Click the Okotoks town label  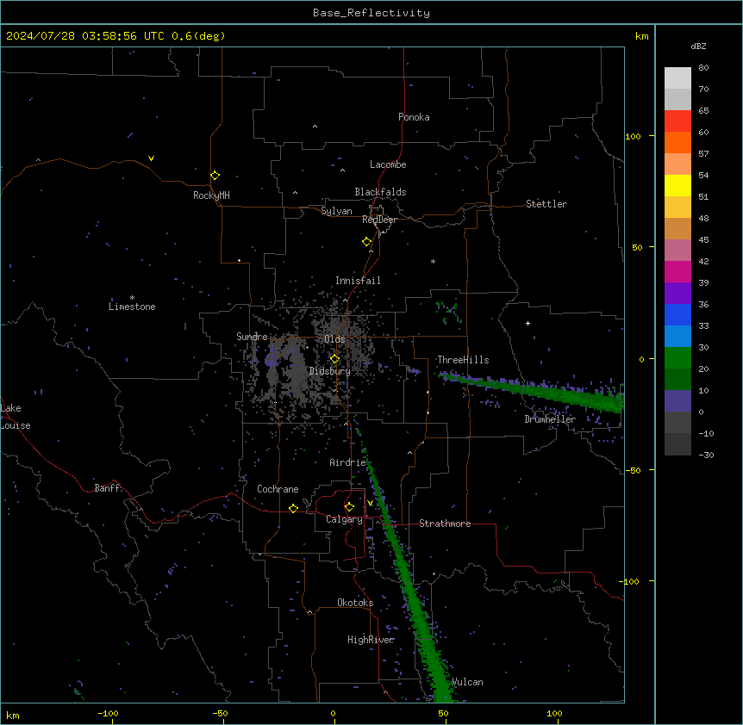point(355,603)
